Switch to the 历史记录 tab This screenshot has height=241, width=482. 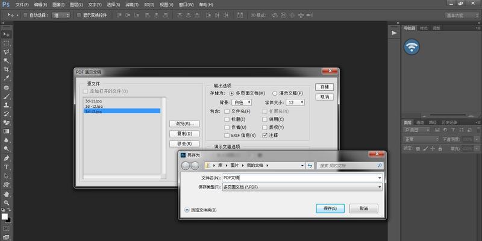pos(449,122)
